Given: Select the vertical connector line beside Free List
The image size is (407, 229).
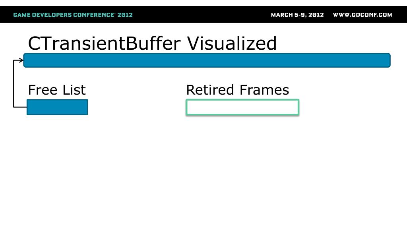Looking at the screenshot, I should click(x=14, y=84).
